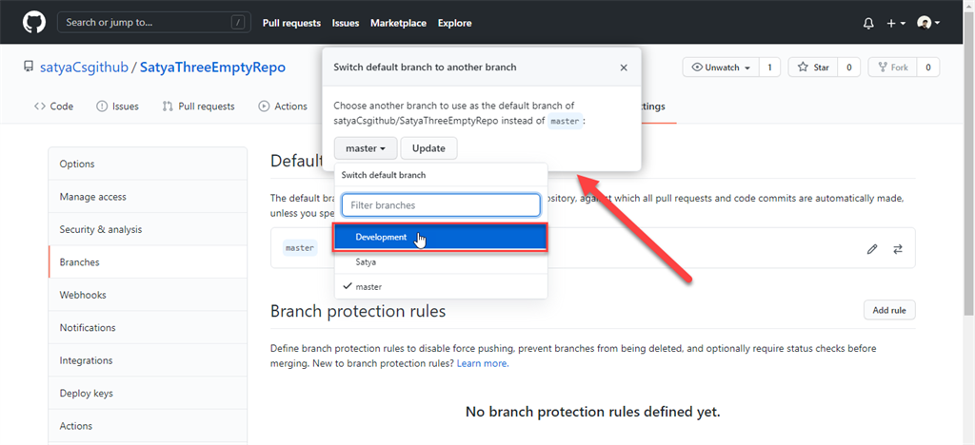Click the Fork button

pyautogui.click(x=892, y=67)
